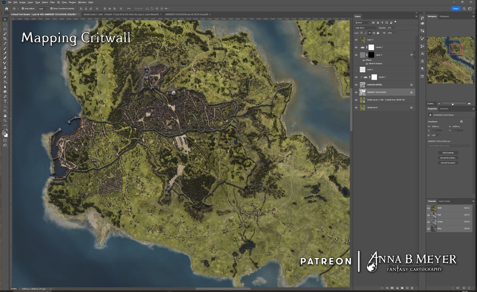Toggle Show Transform Controls checkbox

pyautogui.click(x=51, y=9)
